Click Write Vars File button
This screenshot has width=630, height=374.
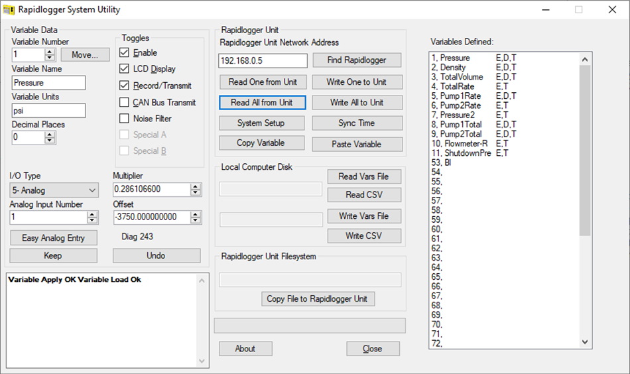click(364, 216)
